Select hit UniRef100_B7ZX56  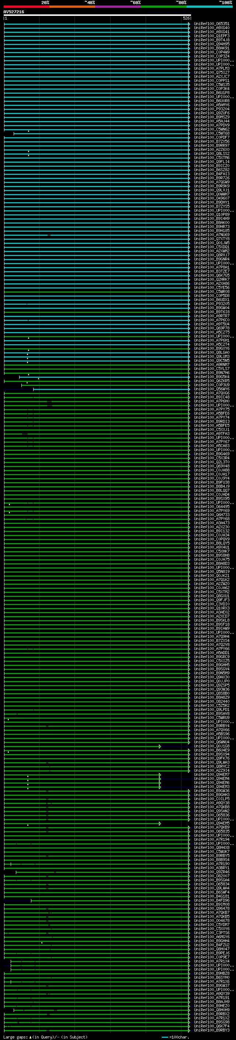211,142
